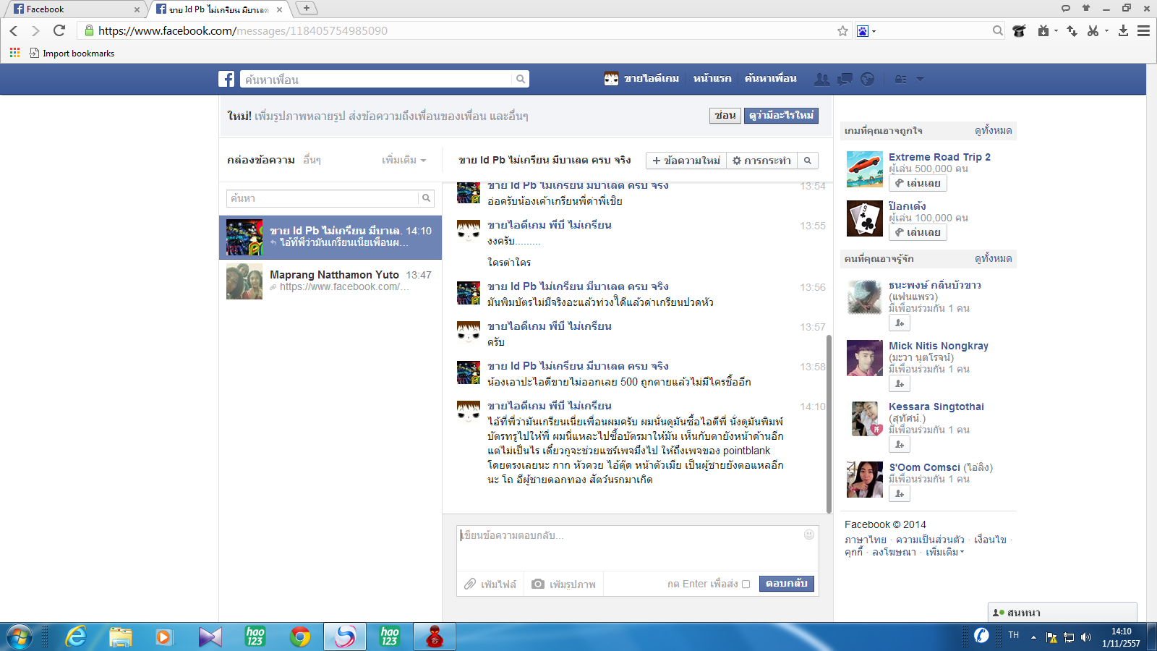The image size is (1157, 651).
Task: Click the volume icon in system tray
Action: coord(1085,637)
